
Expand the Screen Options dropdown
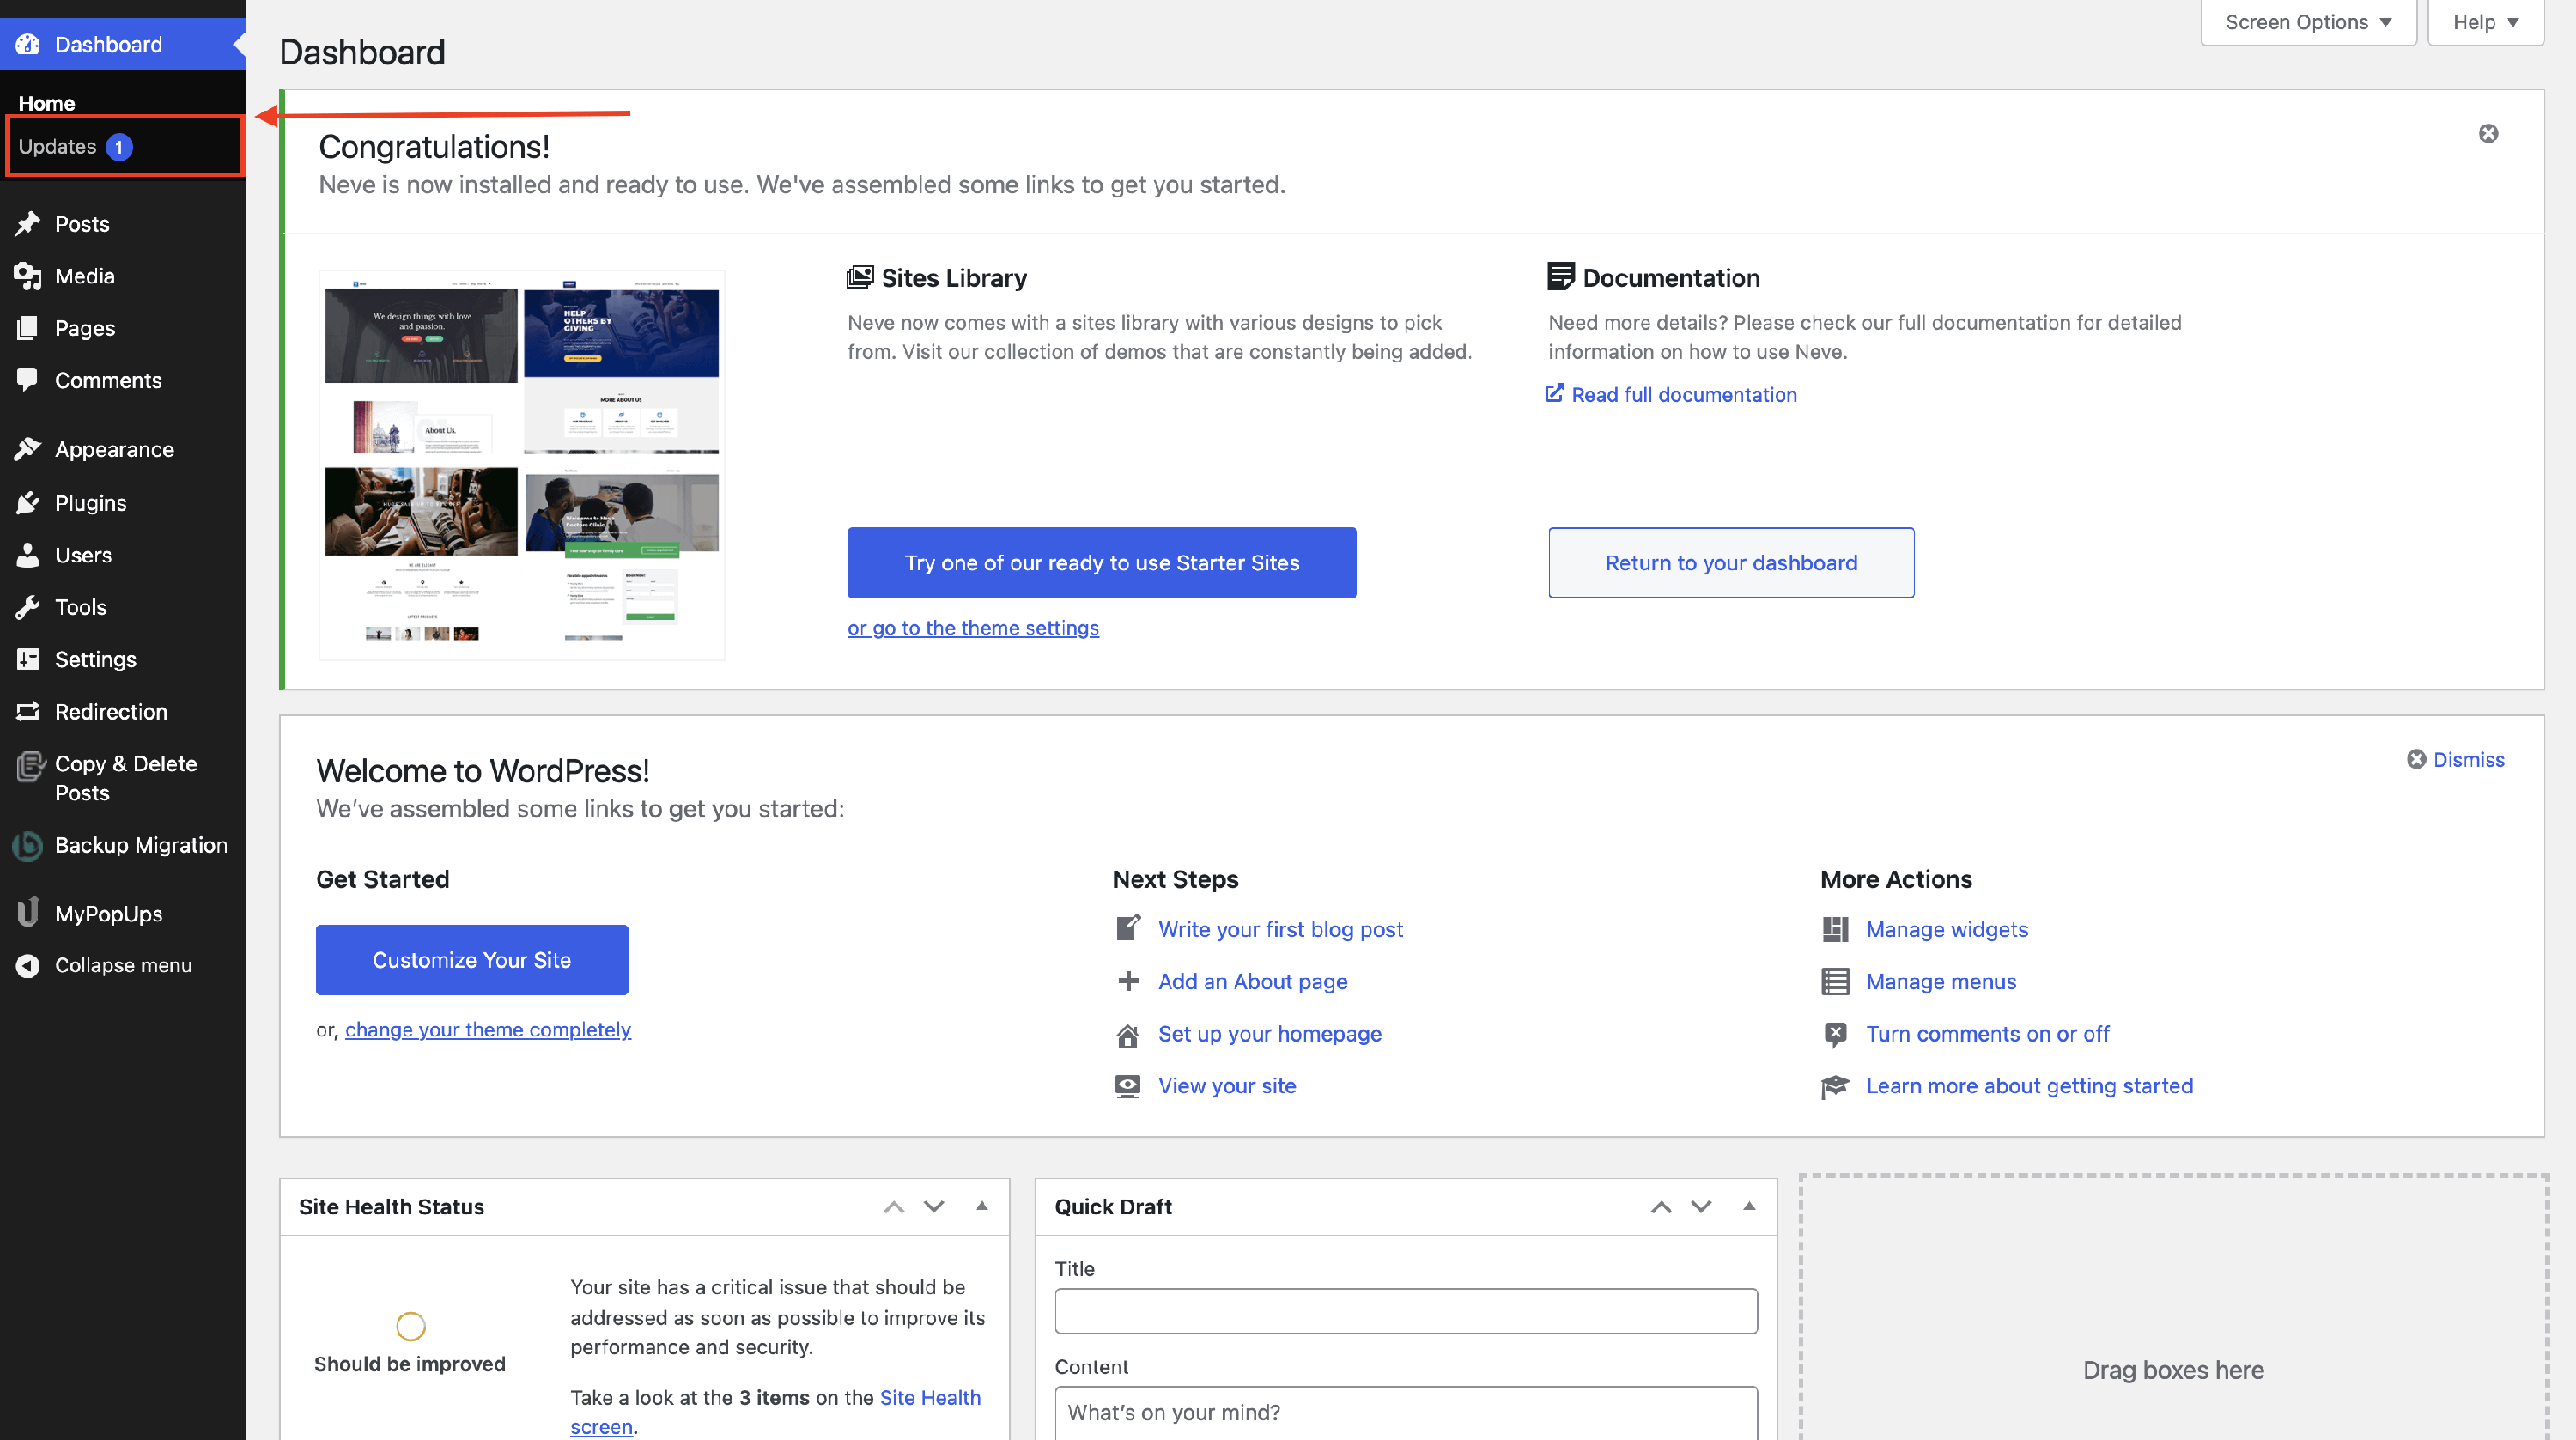tap(2307, 22)
